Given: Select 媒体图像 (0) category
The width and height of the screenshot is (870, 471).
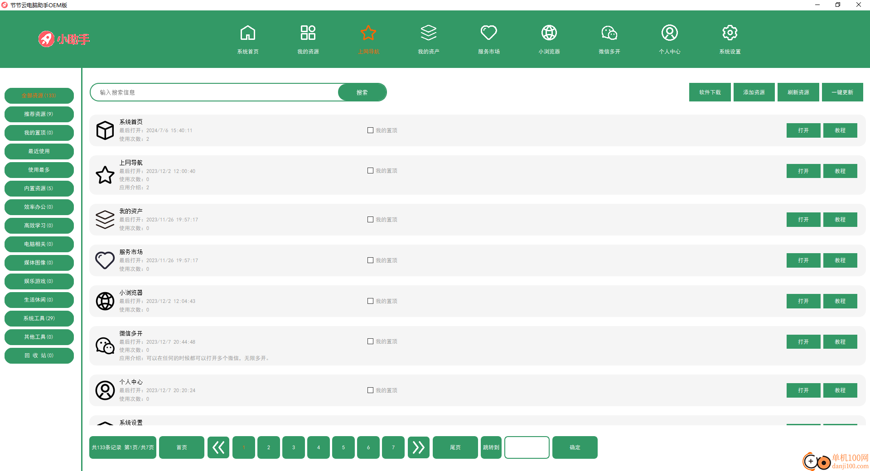Looking at the screenshot, I should coord(39,263).
